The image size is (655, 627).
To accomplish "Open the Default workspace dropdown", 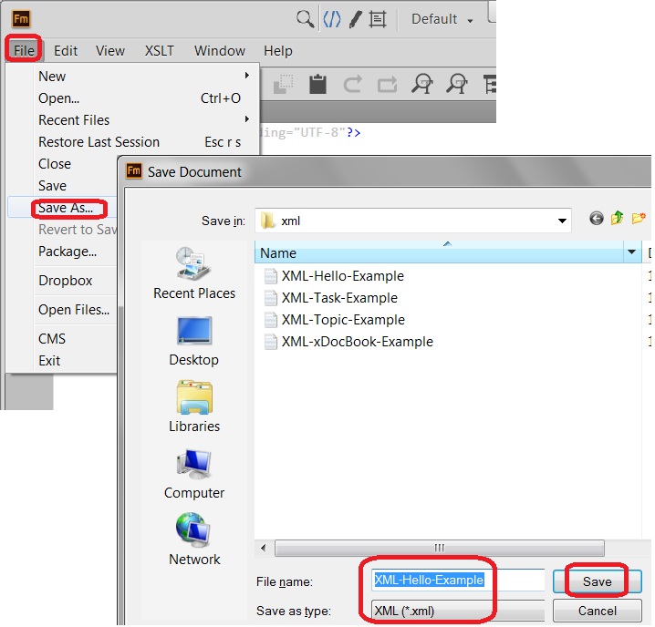I will tap(442, 19).
